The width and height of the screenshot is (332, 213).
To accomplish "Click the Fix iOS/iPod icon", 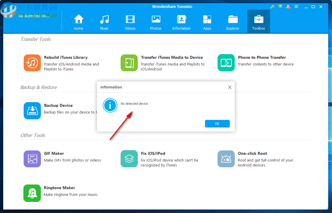I will point(129,159).
